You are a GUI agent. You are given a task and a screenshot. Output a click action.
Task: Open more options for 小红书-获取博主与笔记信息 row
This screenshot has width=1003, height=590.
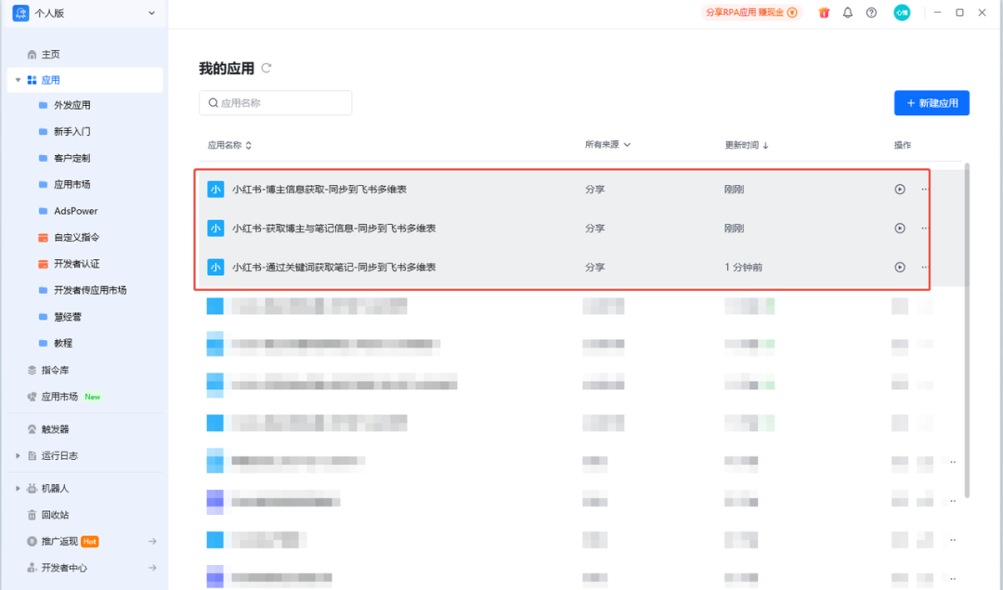[924, 229]
